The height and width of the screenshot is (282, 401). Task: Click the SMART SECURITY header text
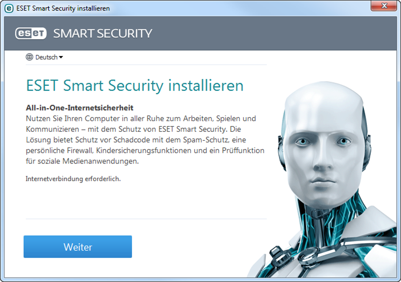(x=103, y=33)
